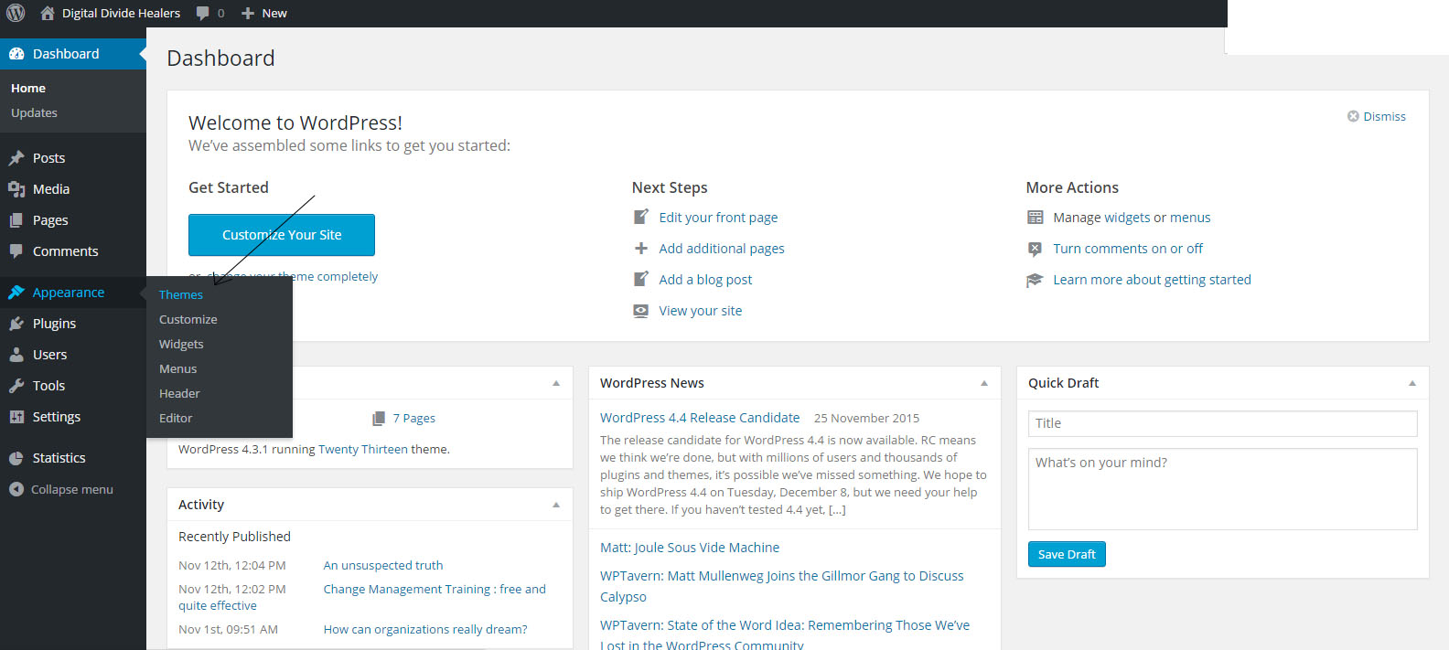Viewport: 1449px width, 650px height.
Task: Collapse the Activity panel
Action: 556,505
